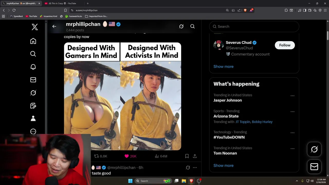Share this page from address bar
The image size is (329, 185).
click(x=239, y=10)
